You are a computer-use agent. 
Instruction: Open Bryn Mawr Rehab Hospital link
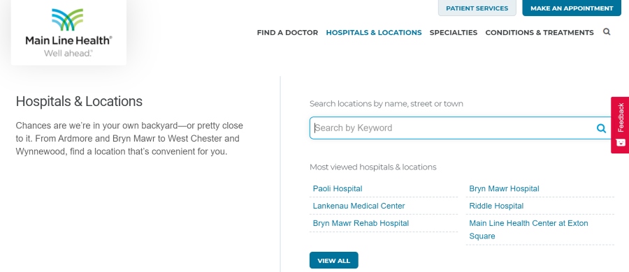coord(361,223)
